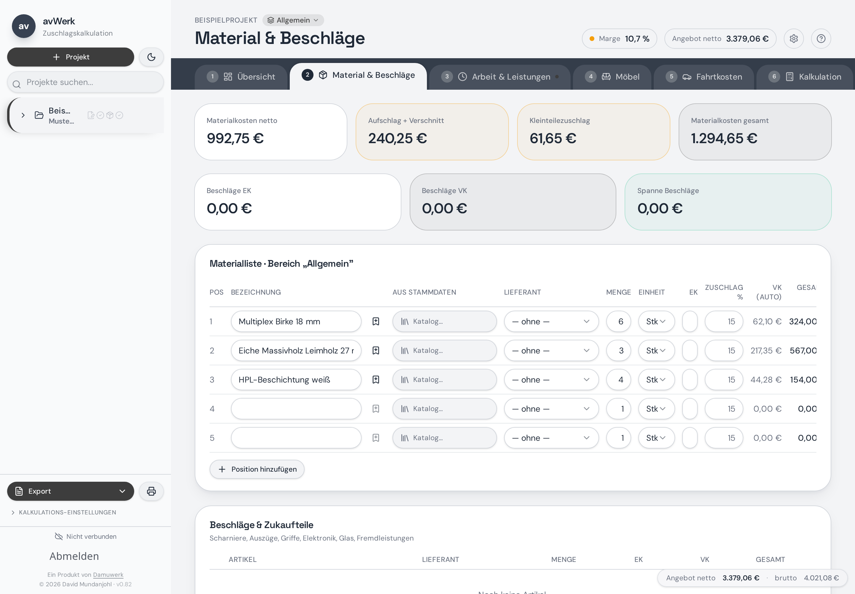Screen dimensions: 855x594
Task: Click the printer icon button
Action: 151,491
